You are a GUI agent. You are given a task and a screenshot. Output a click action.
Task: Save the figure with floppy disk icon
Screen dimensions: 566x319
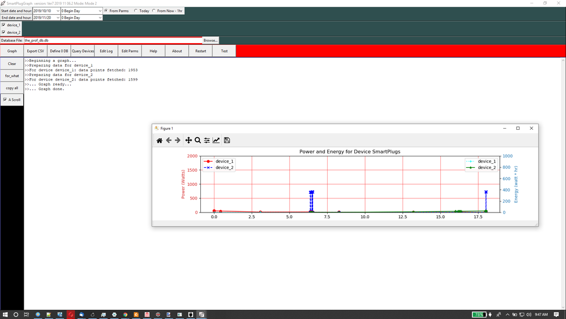coord(227,141)
